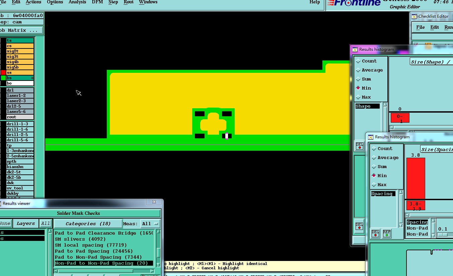
Task: Select Average in Spacing histogram window
Action: tap(385, 158)
